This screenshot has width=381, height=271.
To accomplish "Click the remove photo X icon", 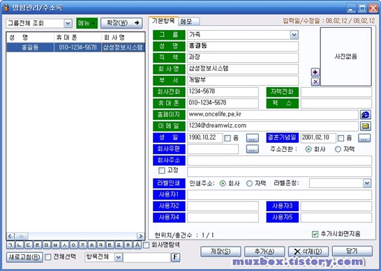I will click(315, 82).
